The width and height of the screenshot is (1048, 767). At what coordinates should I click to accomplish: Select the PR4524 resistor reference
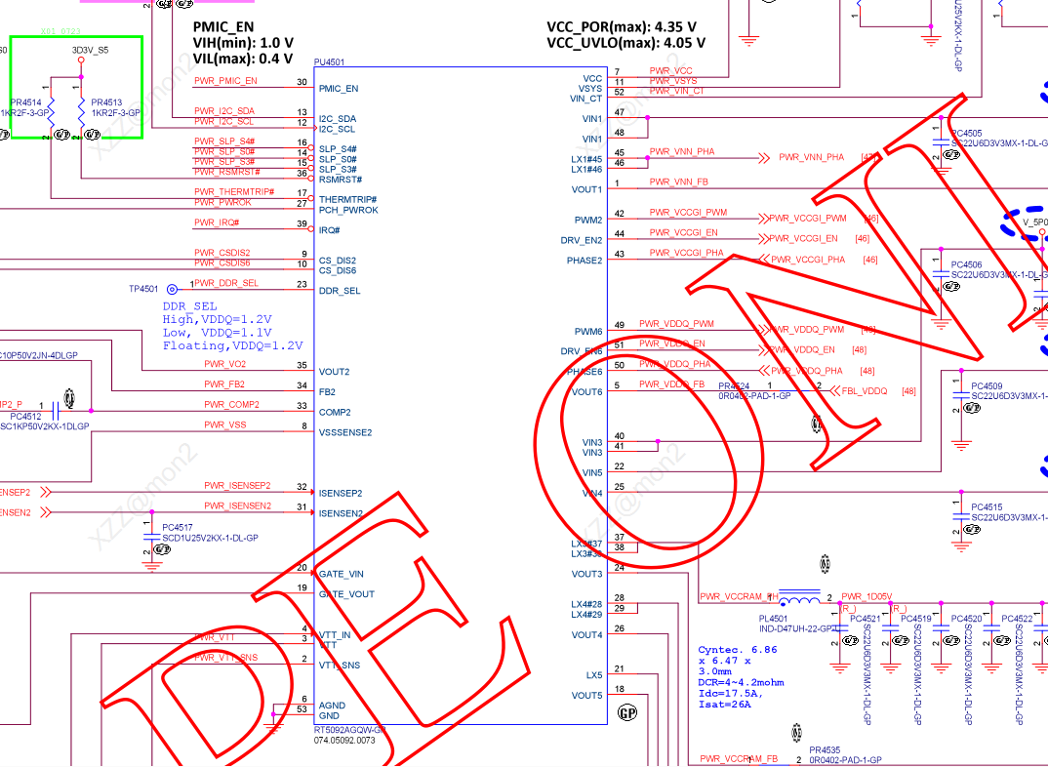pos(734,386)
